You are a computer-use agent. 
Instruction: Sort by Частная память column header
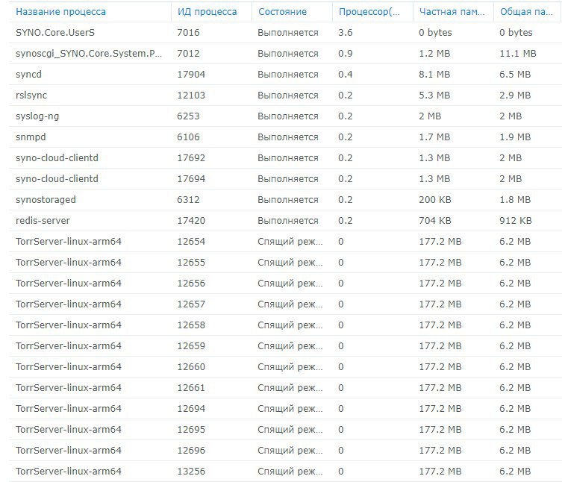452,12
